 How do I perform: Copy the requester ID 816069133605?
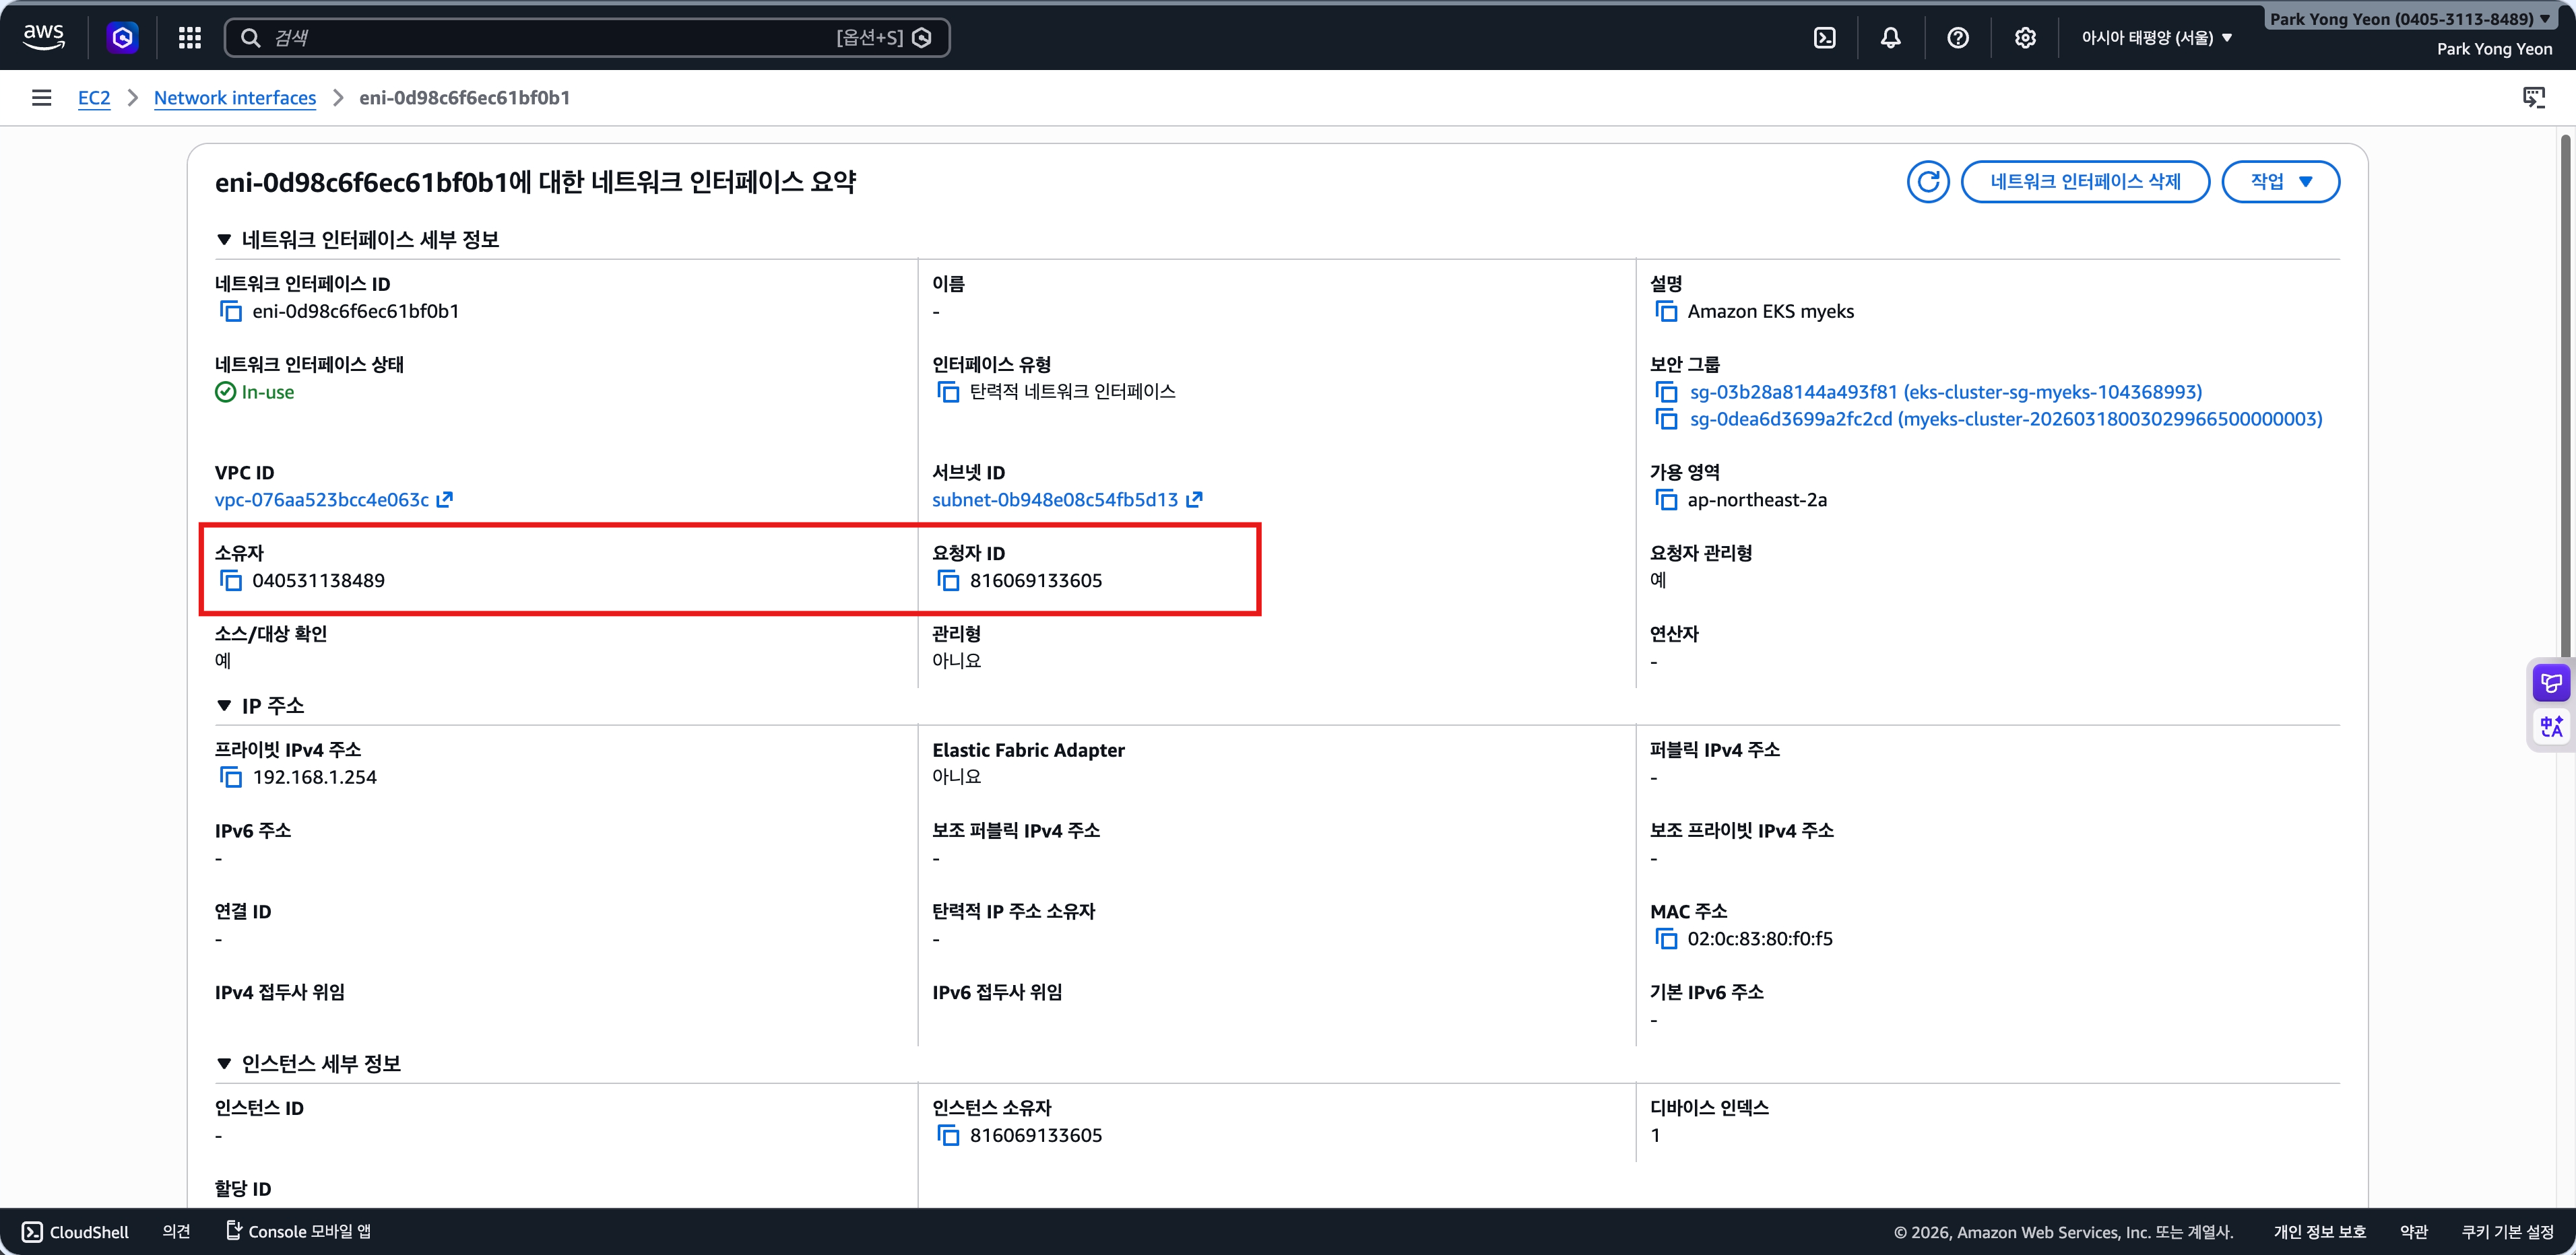948,580
